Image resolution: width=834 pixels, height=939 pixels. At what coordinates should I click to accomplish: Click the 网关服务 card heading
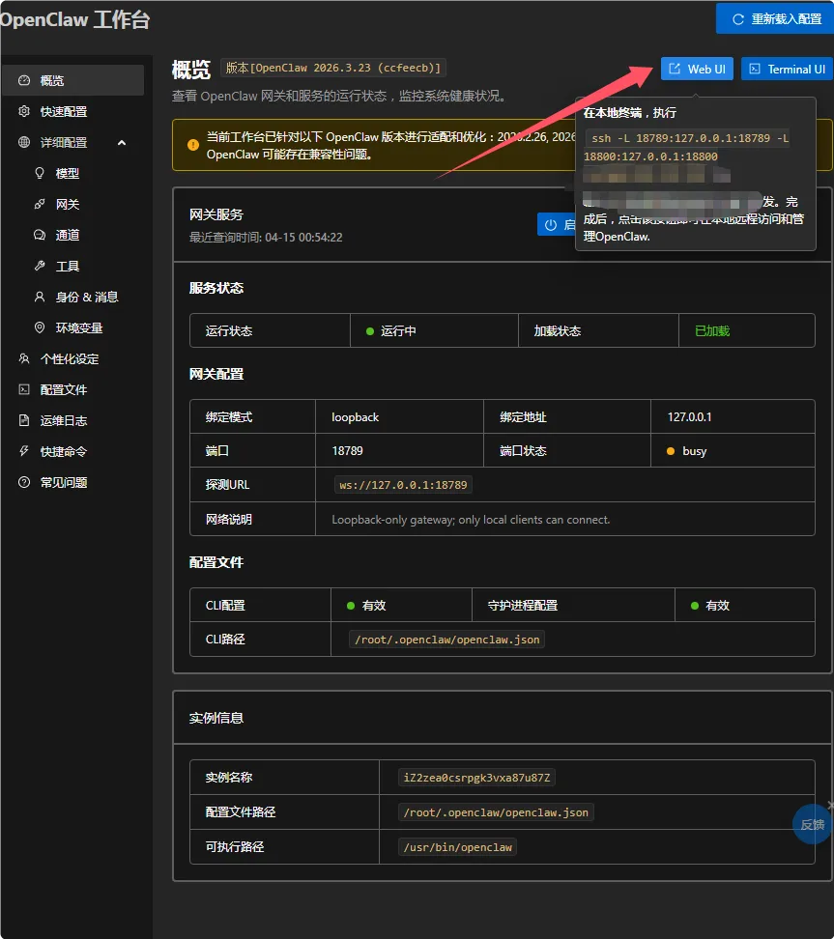(x=216, y=214)
